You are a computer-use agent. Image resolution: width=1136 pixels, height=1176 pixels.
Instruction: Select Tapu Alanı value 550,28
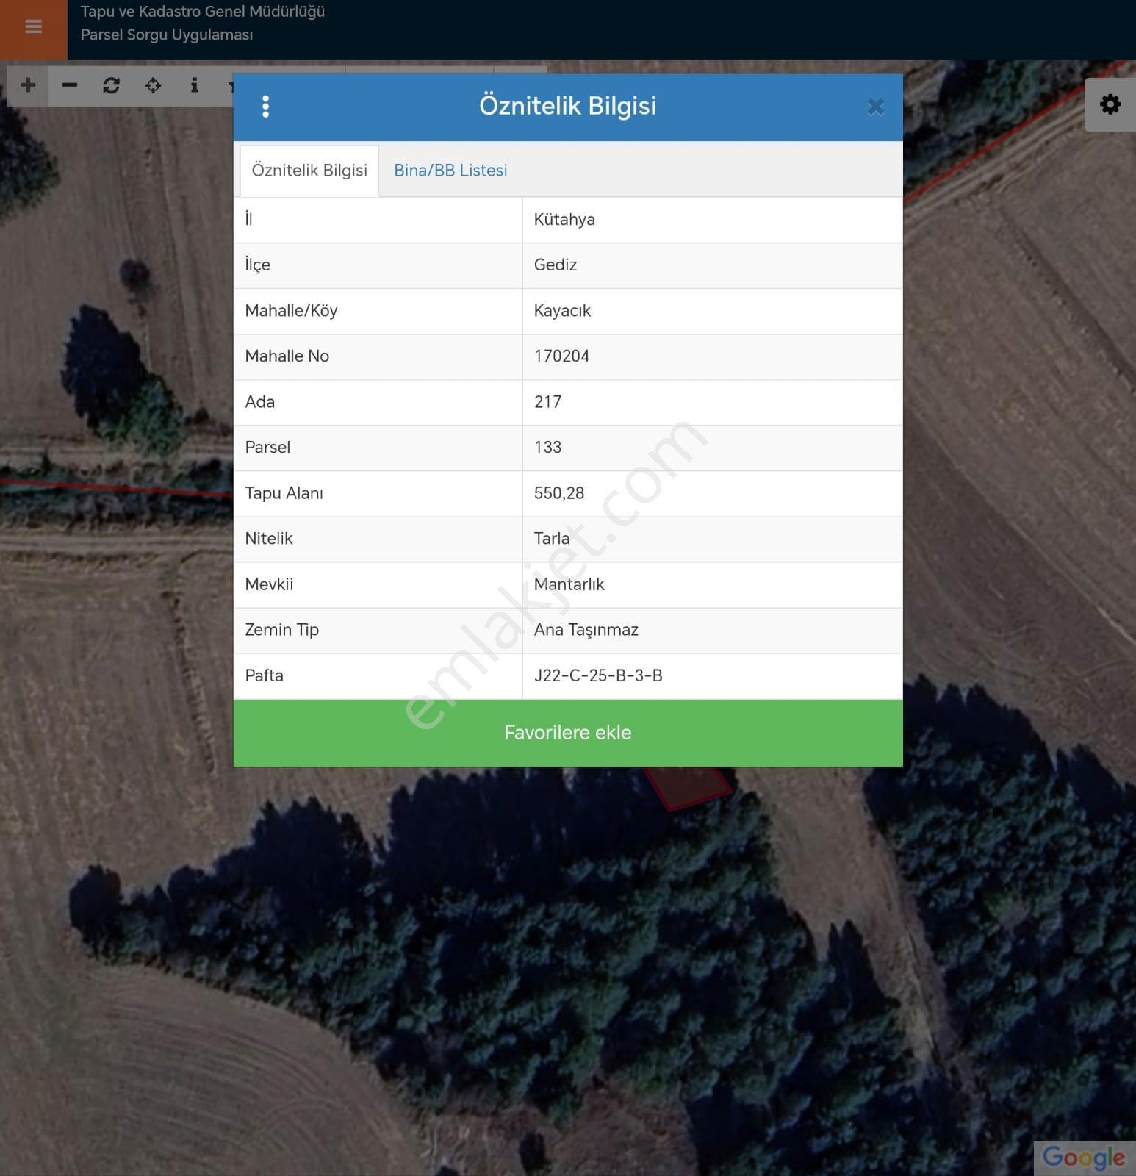point(559,493)
